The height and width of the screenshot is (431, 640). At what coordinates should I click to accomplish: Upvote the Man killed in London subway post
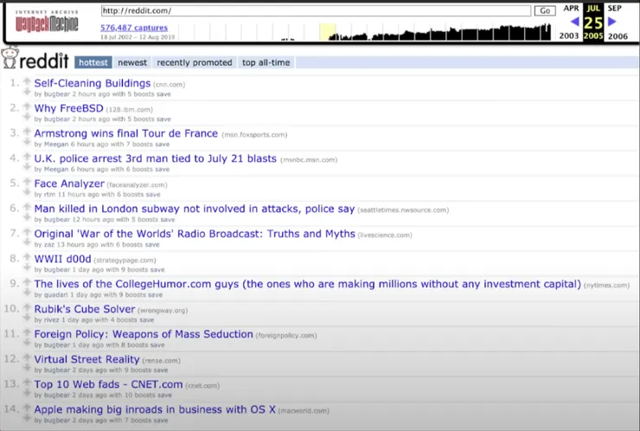pos(27,207)
